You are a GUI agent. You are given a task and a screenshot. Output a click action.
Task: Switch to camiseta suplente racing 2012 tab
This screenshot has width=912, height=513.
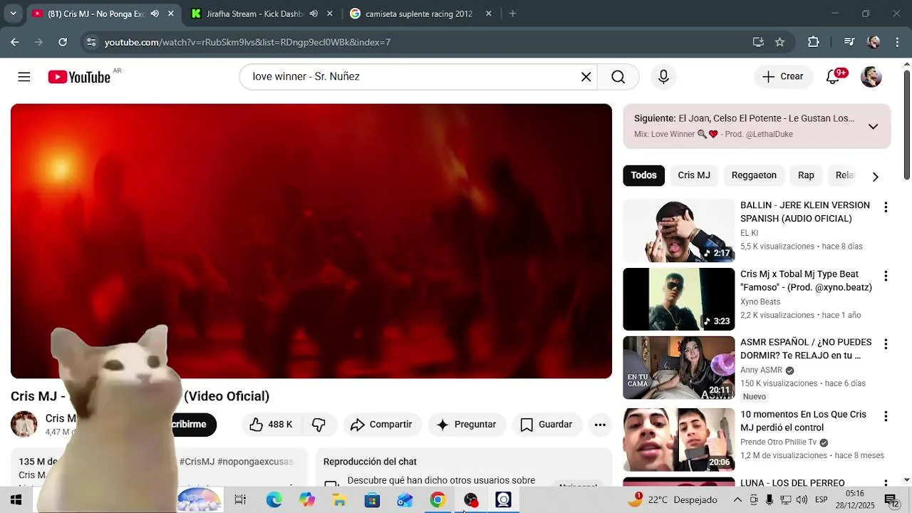tap(419, 14)
